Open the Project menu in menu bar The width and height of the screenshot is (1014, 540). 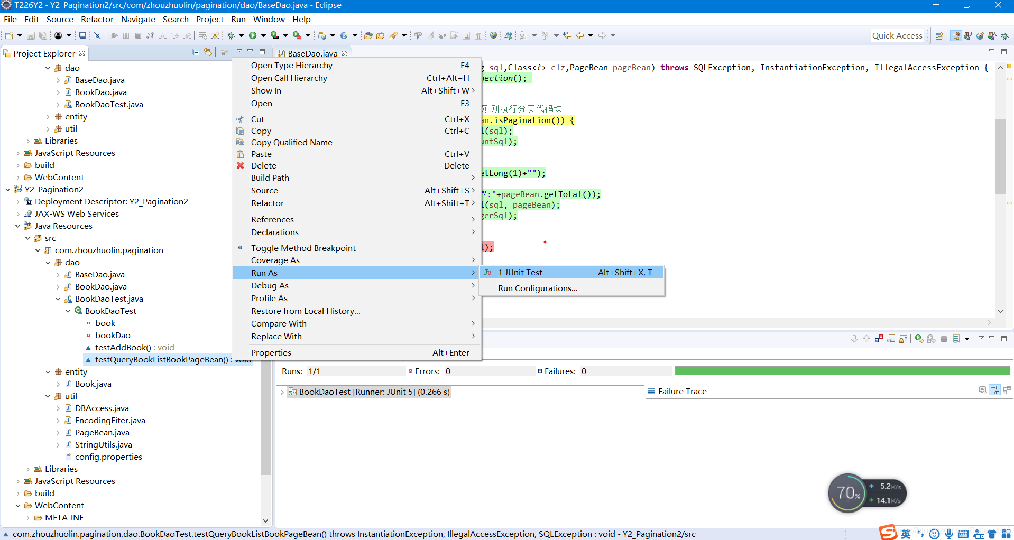(210, 19)
